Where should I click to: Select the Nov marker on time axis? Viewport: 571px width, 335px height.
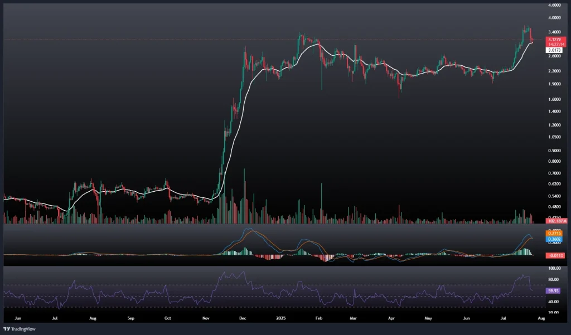tap(206, 319)
